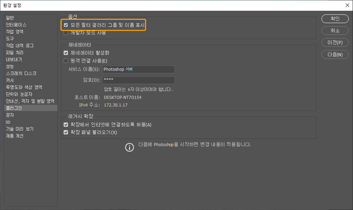Click the 다음에 Photoshop을 시작하면 notice text
The height and width of the screenshot is (210, 353).
point(195,144)
